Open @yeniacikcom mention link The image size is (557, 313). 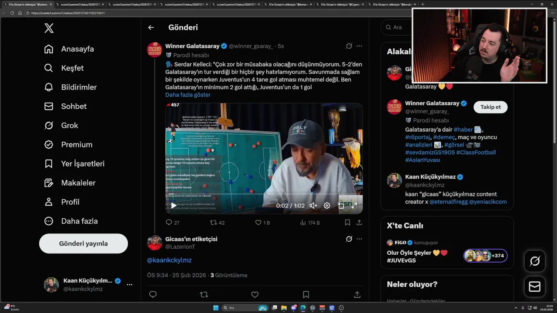pyautogui.click(x=488, y=202)
